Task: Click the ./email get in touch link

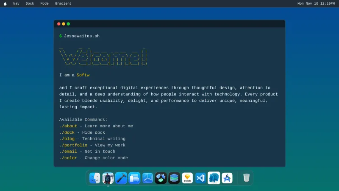Action: 68,152
